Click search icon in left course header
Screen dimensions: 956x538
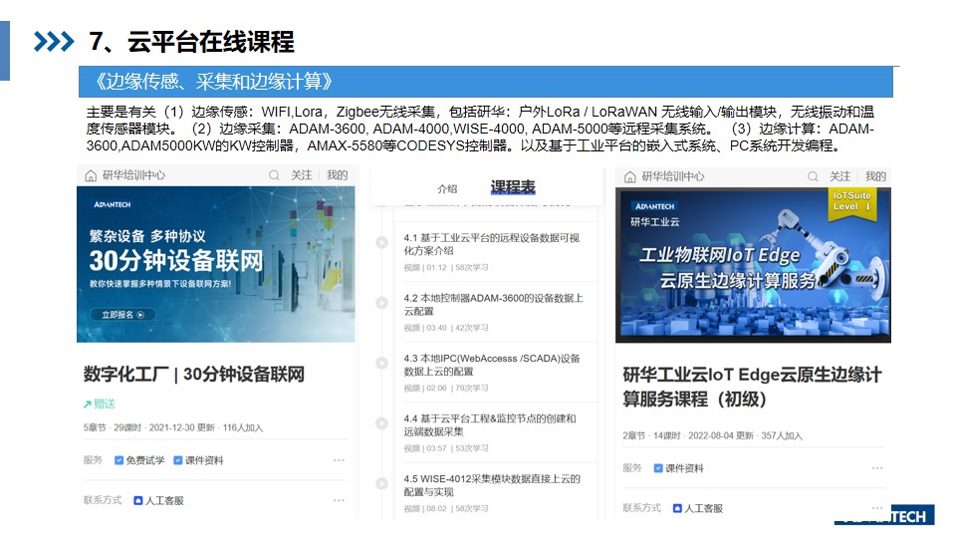coord(275,175)
